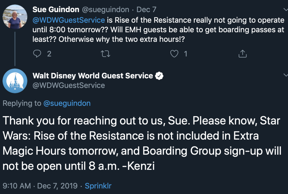Screen dimensions: 288x194
Task: Open the Walt Disney World Guest Service name
Action: (93, 76)
